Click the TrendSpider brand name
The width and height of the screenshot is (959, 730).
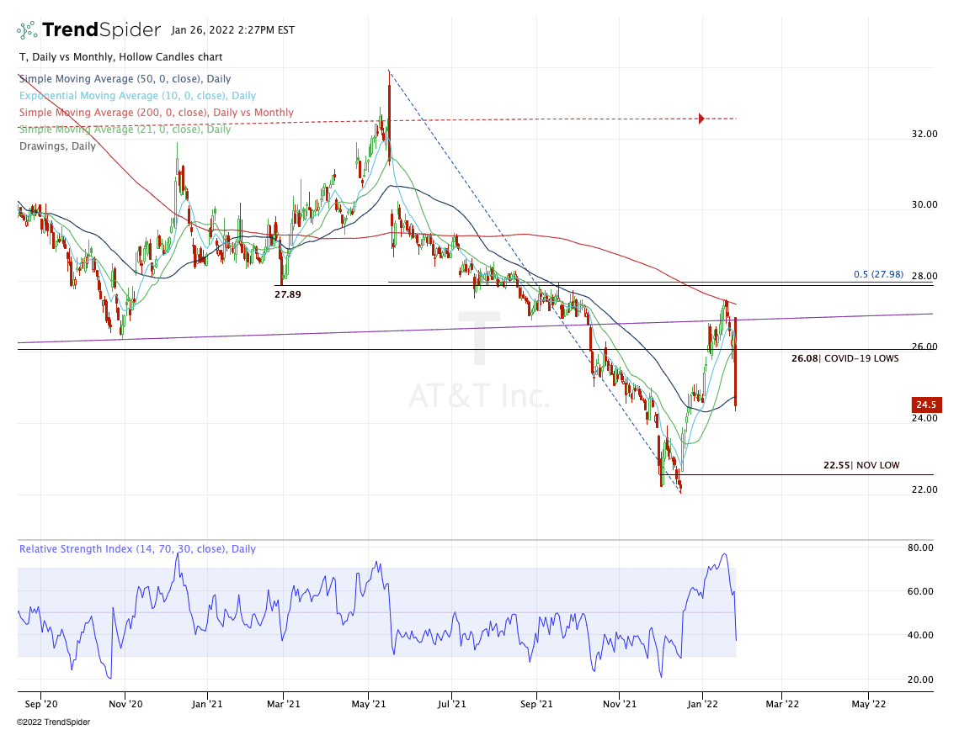pyautogui.click(x=102, y=30)
